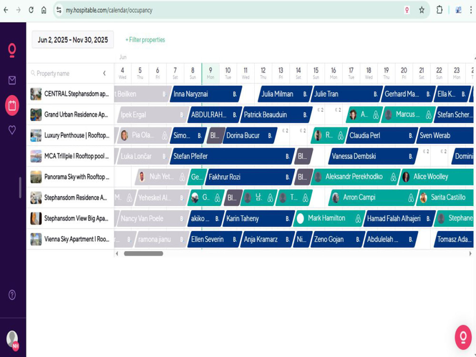Viewport: 476px width, 357px height.
Task: Click MCA Trillple Rooftop pool thumbnail
Action: click(36, 156)
